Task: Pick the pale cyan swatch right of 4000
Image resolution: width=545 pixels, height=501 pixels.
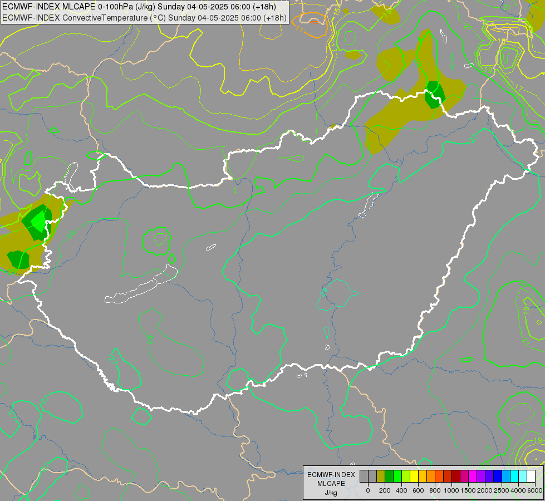Action: click(x=523, y=476)
